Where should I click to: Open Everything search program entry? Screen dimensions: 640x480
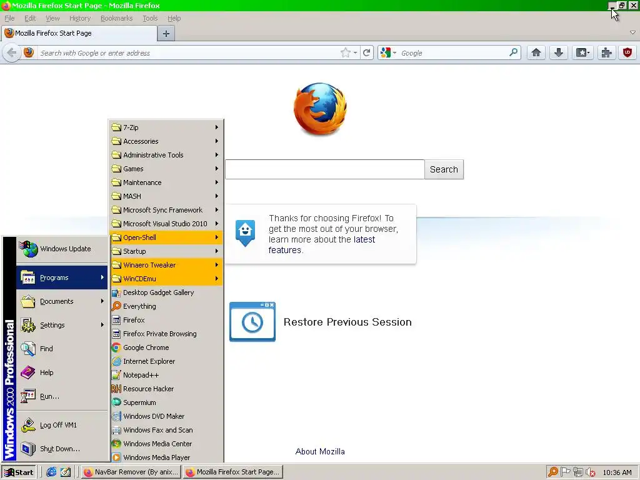click(166, 306)
